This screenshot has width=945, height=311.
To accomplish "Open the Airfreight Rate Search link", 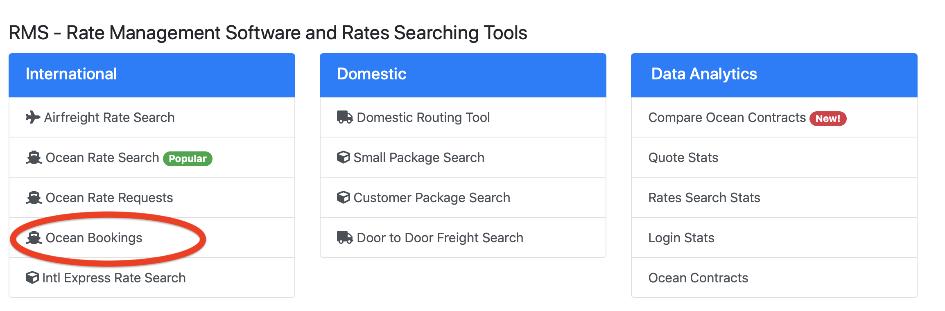I will [x=109, y=117].
